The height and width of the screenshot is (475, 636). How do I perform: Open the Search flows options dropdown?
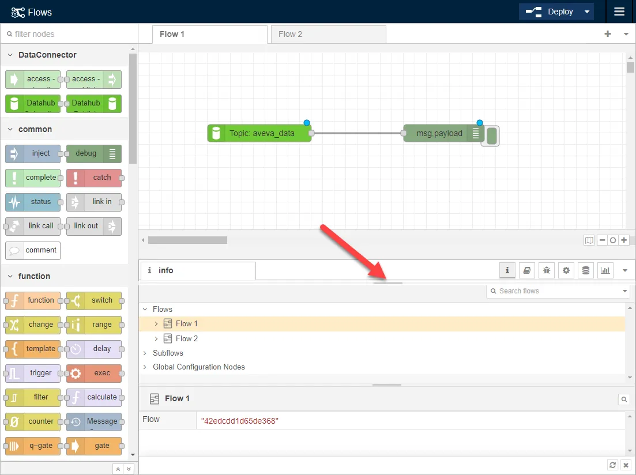[x=624, y=291]
